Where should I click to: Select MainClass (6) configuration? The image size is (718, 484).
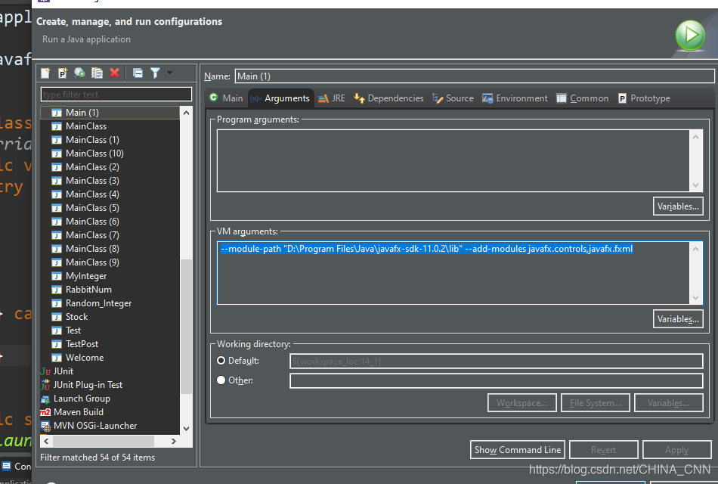tap(92, 222)
